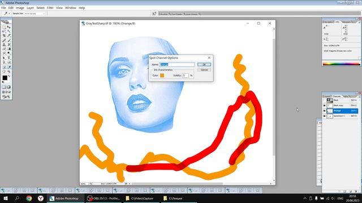Image resolution: width=362 pixels, height=203 pixels.
Task: Open the Layer menu
Action: pos(30,8)
